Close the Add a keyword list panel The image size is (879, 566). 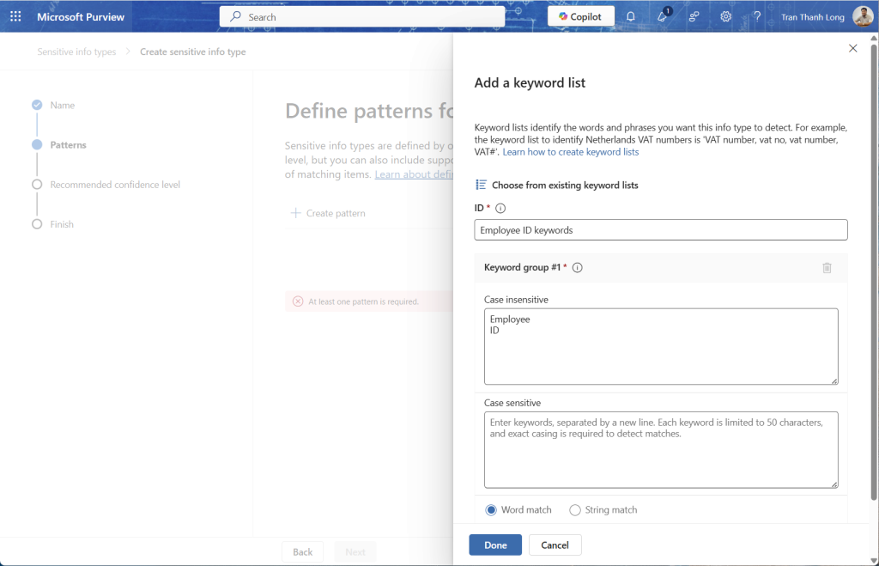[852, 48]
